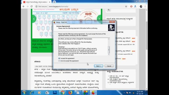Click license text scrollbar down arrow
Screen dimensions: 169x95
(109, 55)
